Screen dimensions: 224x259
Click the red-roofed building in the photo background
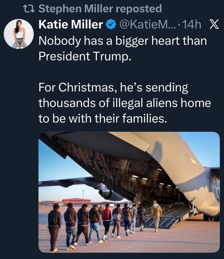[76, 201]
